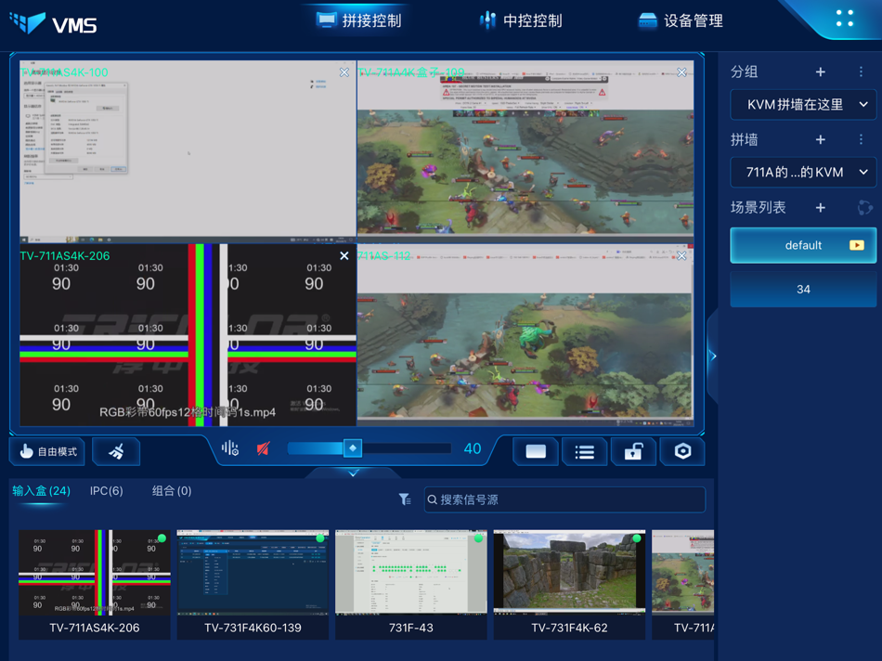882x661 pixels.
Task: Collapse the right side panel arrow
Action: [x=713, y=356]
